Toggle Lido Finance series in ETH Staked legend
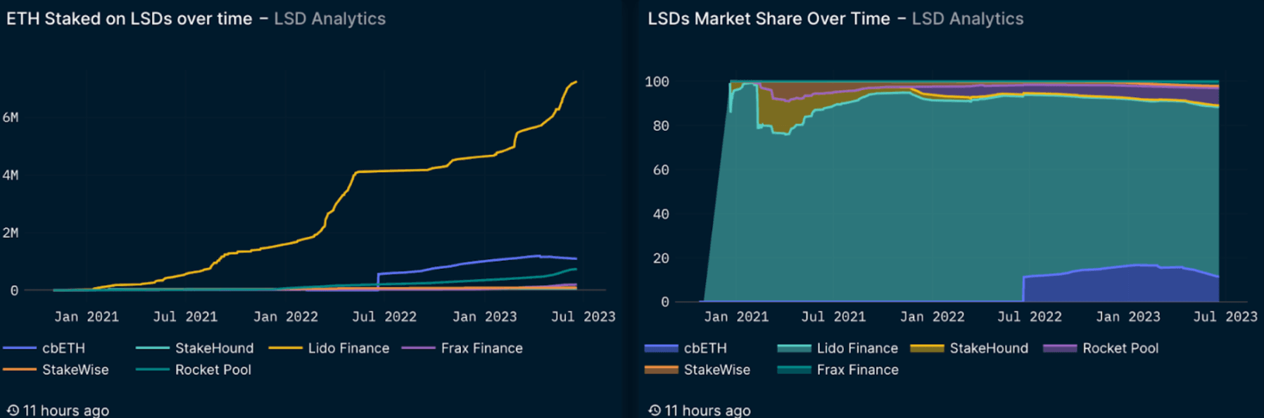Image resolution: width=1264 pixels, height=418 pixels. pos(348,348)
